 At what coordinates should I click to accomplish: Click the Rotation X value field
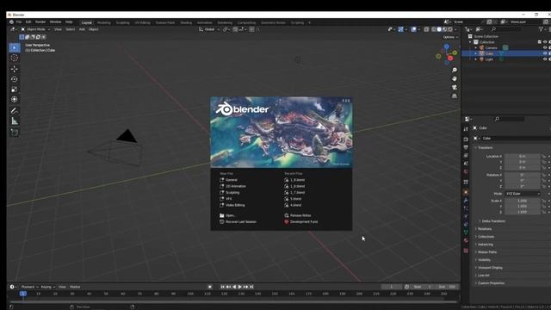tap(523, 175)
